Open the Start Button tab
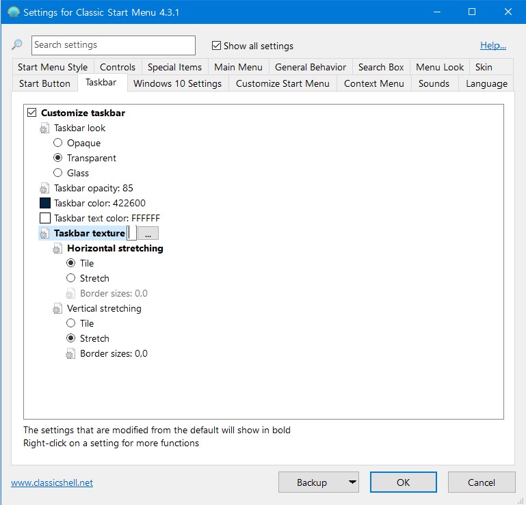Screen dimensions: 526x505 tap(44, 83)
